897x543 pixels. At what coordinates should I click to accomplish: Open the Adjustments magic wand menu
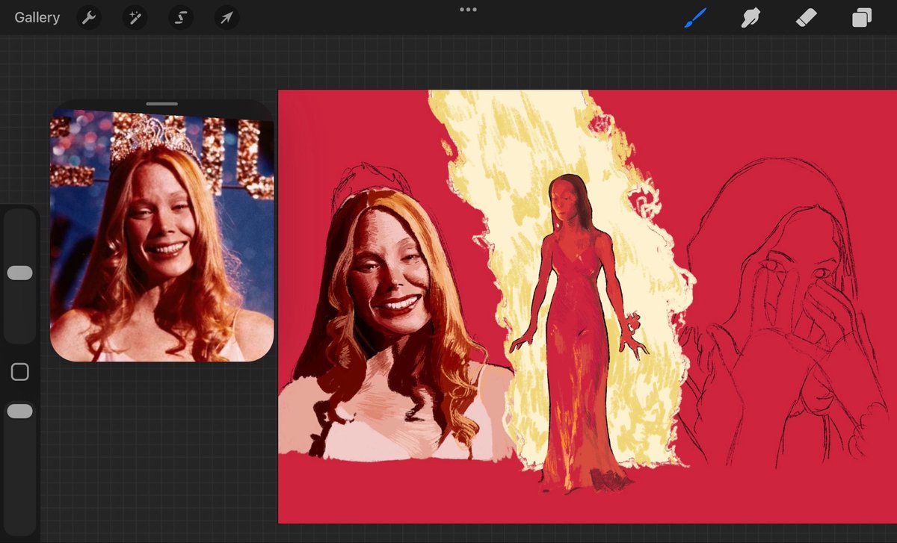click(135, 17)
